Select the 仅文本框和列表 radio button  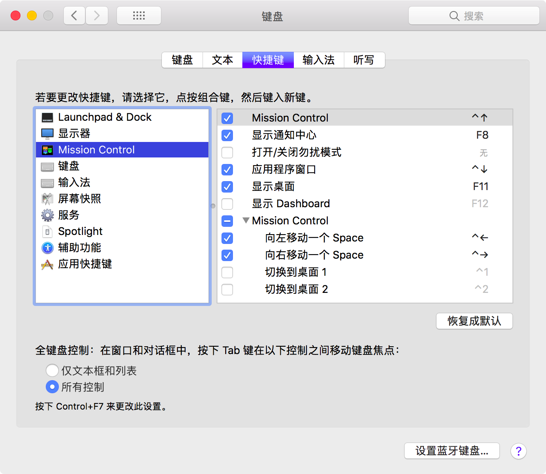52,370
